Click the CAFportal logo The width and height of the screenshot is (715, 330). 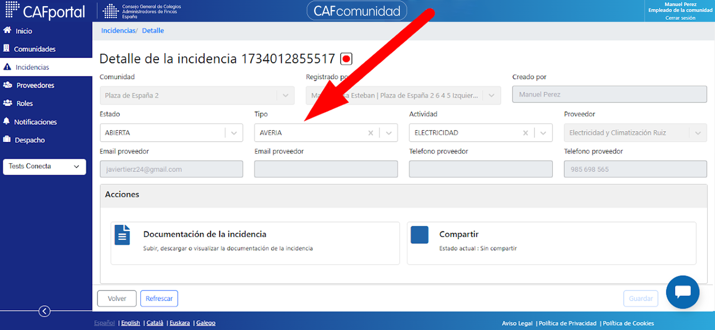pyautogui.click(x=45, y=11)
